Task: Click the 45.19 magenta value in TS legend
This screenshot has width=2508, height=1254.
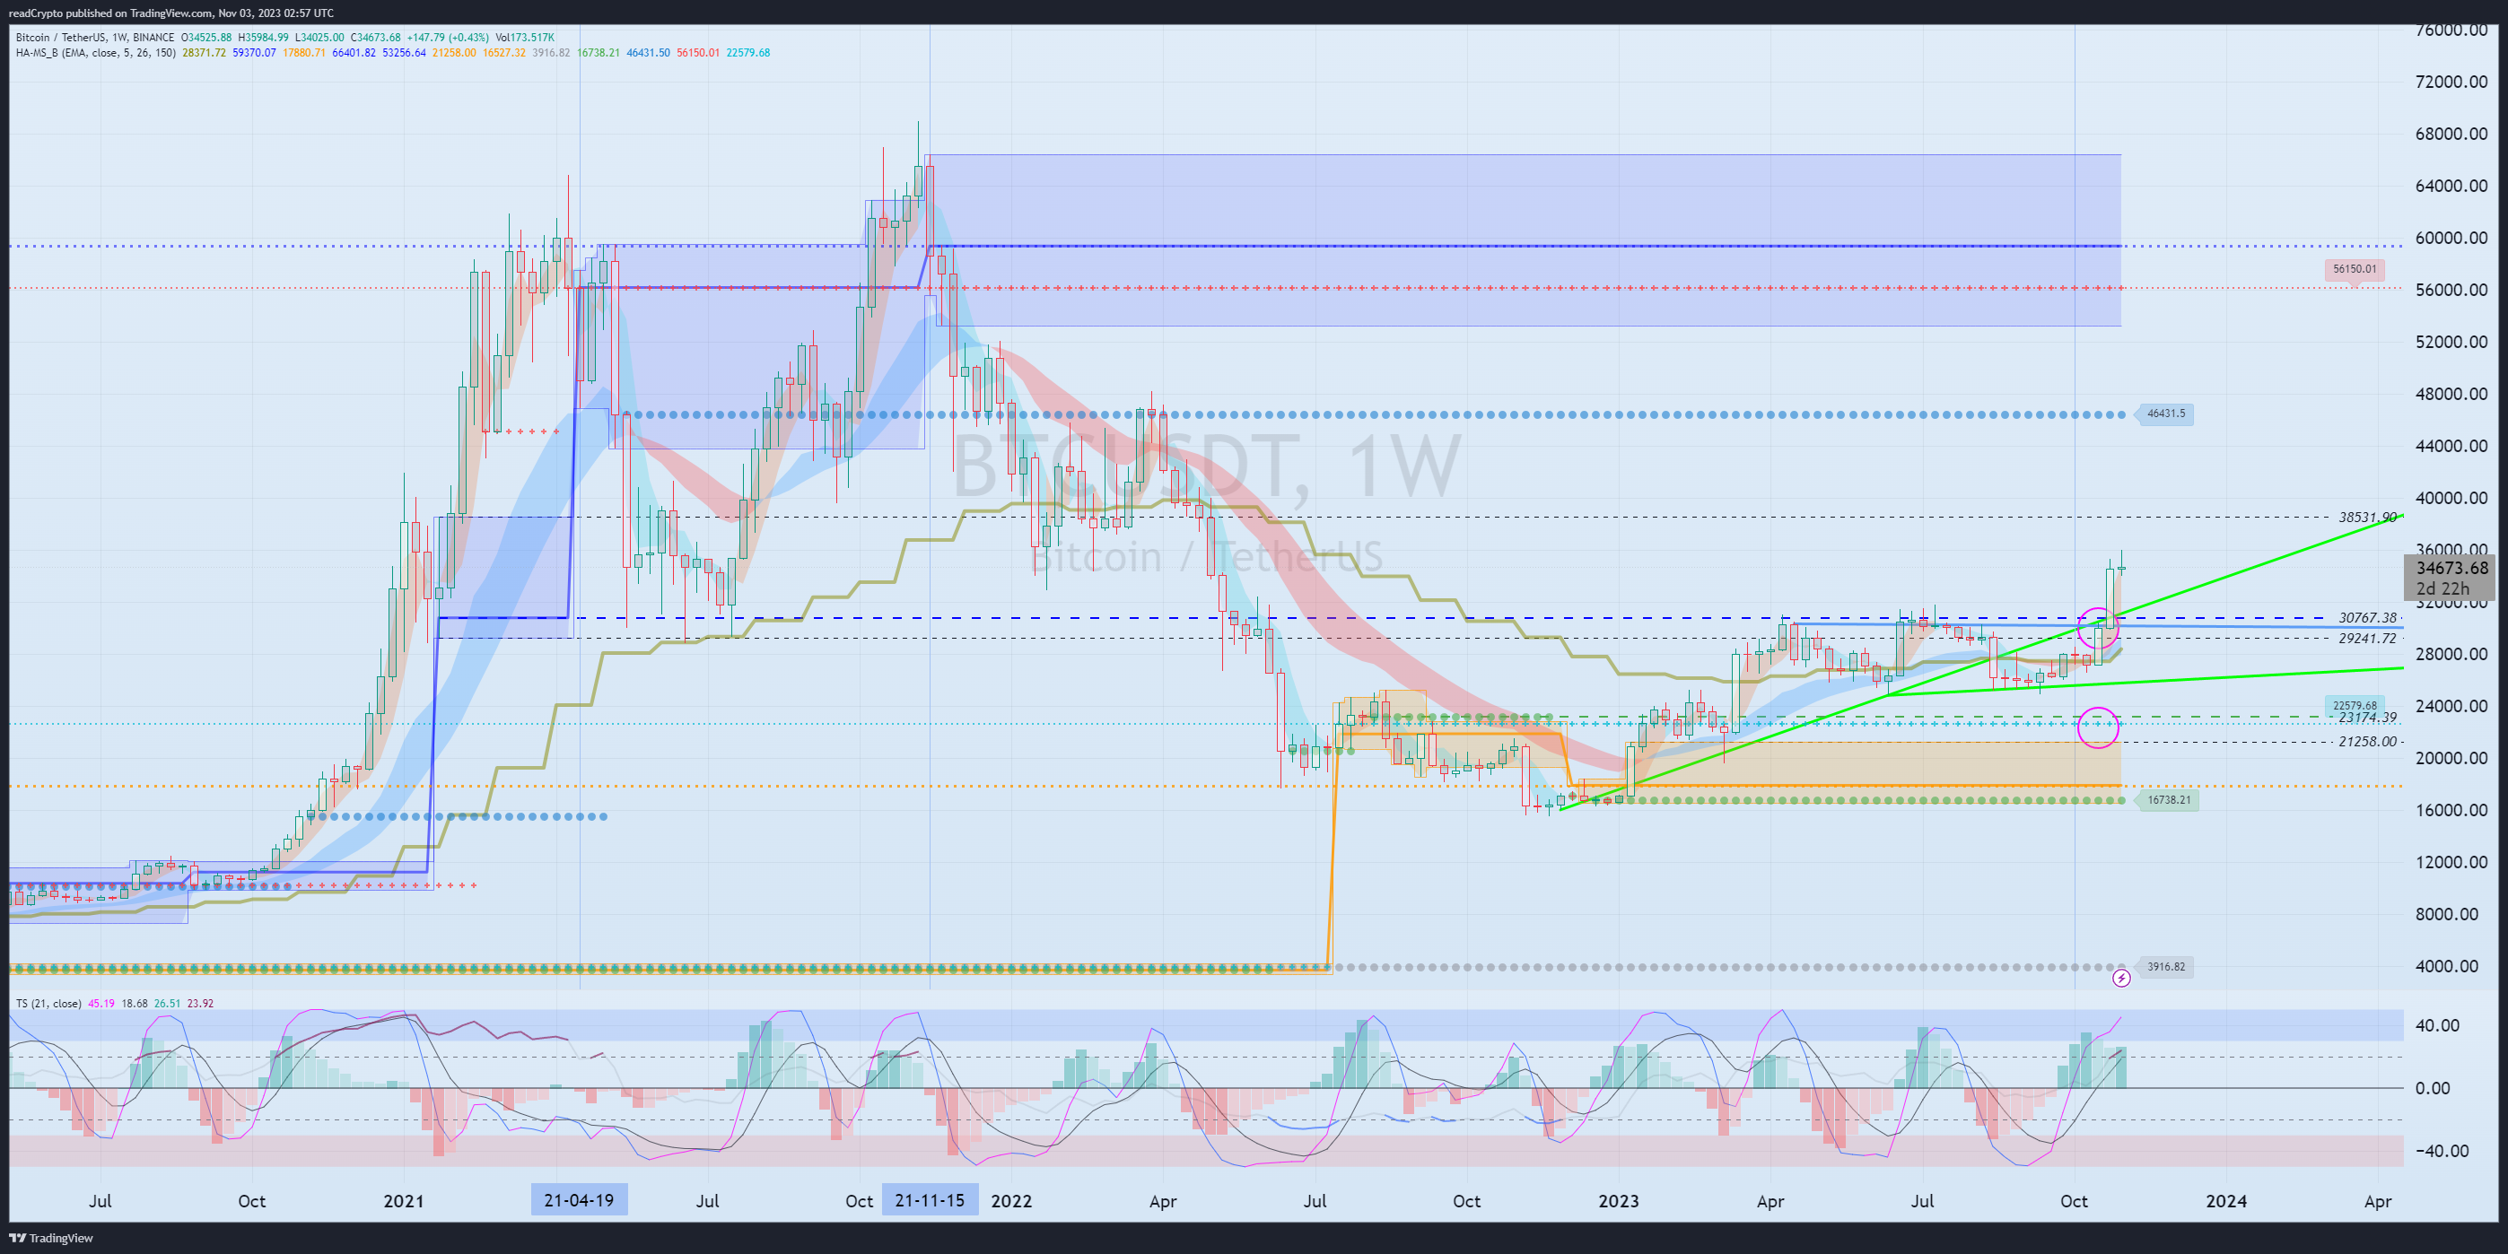Action: pyautogui.click(x=100, y=1003)
